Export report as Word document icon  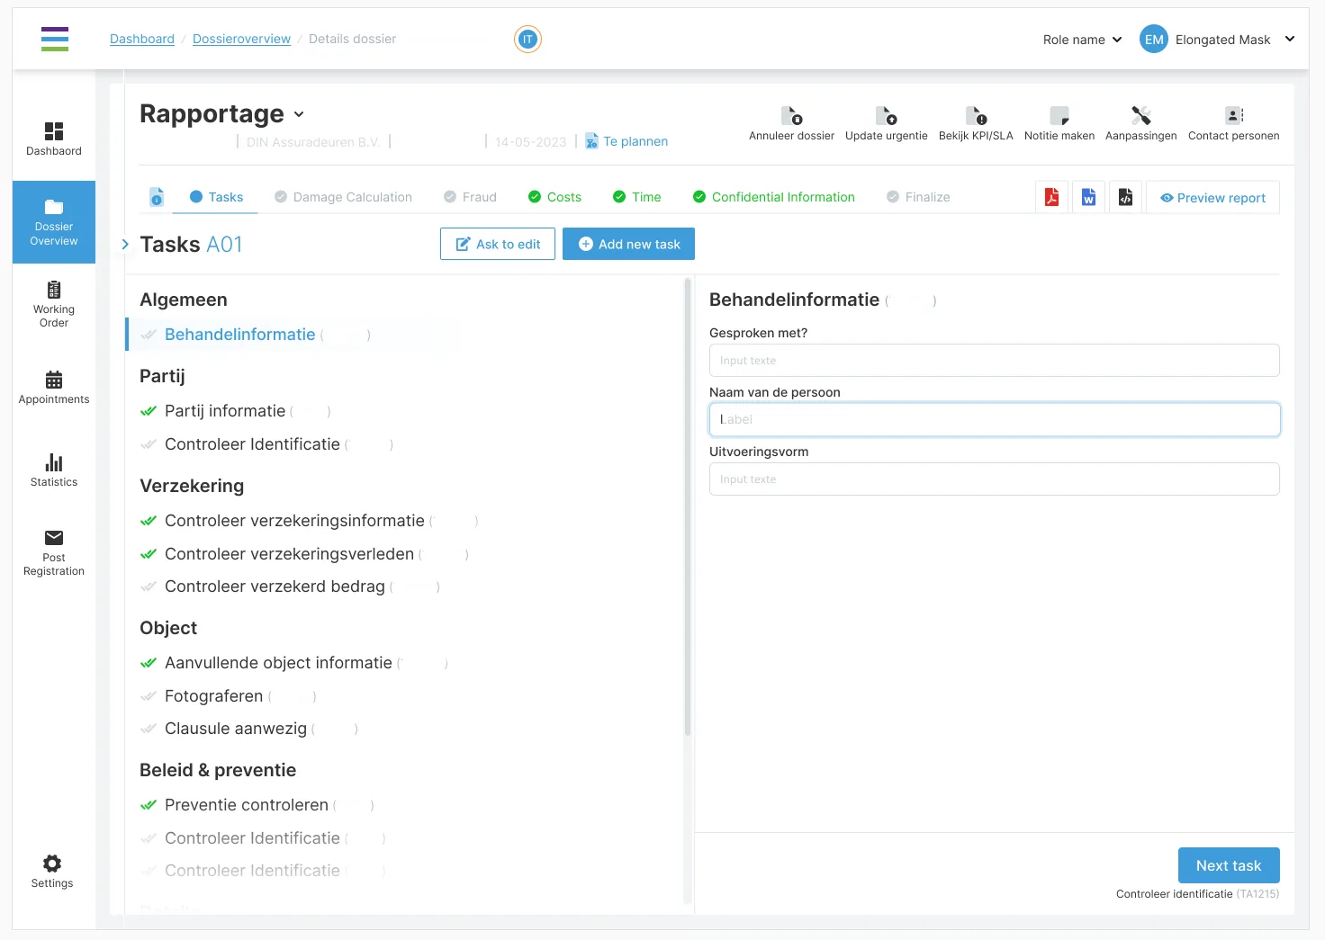point(1088,197)
